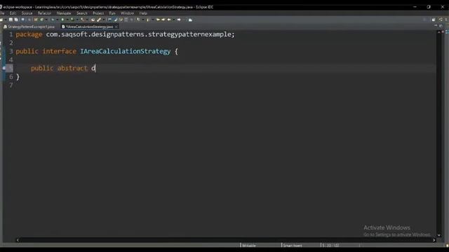The image size is (449, 252).
Task: Click the interface keyword on line 3
Action: [x=59, y=51]
